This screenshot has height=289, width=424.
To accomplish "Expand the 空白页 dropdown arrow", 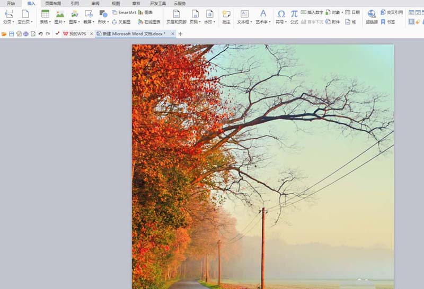I will click(x=32, y=22).
